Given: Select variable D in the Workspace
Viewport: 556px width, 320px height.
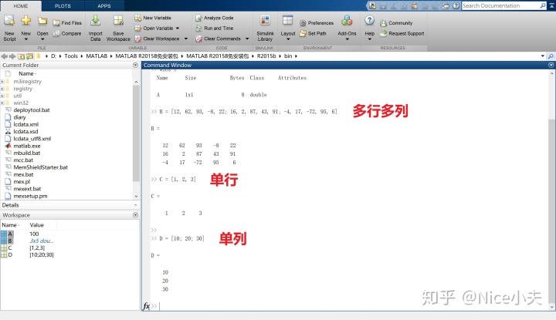Looking at the screenshot, I should click(x=10, y=255).
